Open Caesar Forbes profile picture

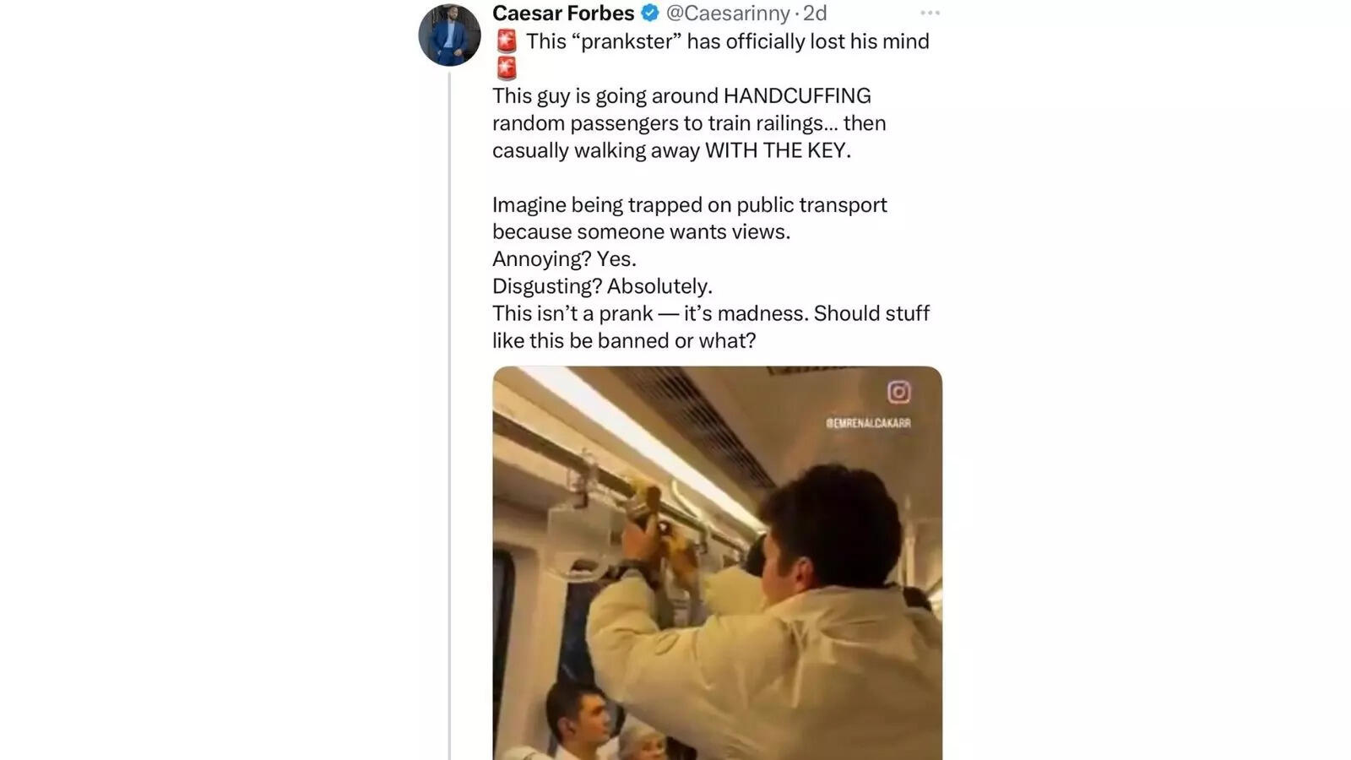coord(449,35)
